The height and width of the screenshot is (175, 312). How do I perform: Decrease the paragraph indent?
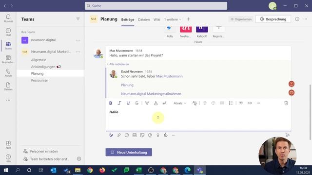pos(205,103)
